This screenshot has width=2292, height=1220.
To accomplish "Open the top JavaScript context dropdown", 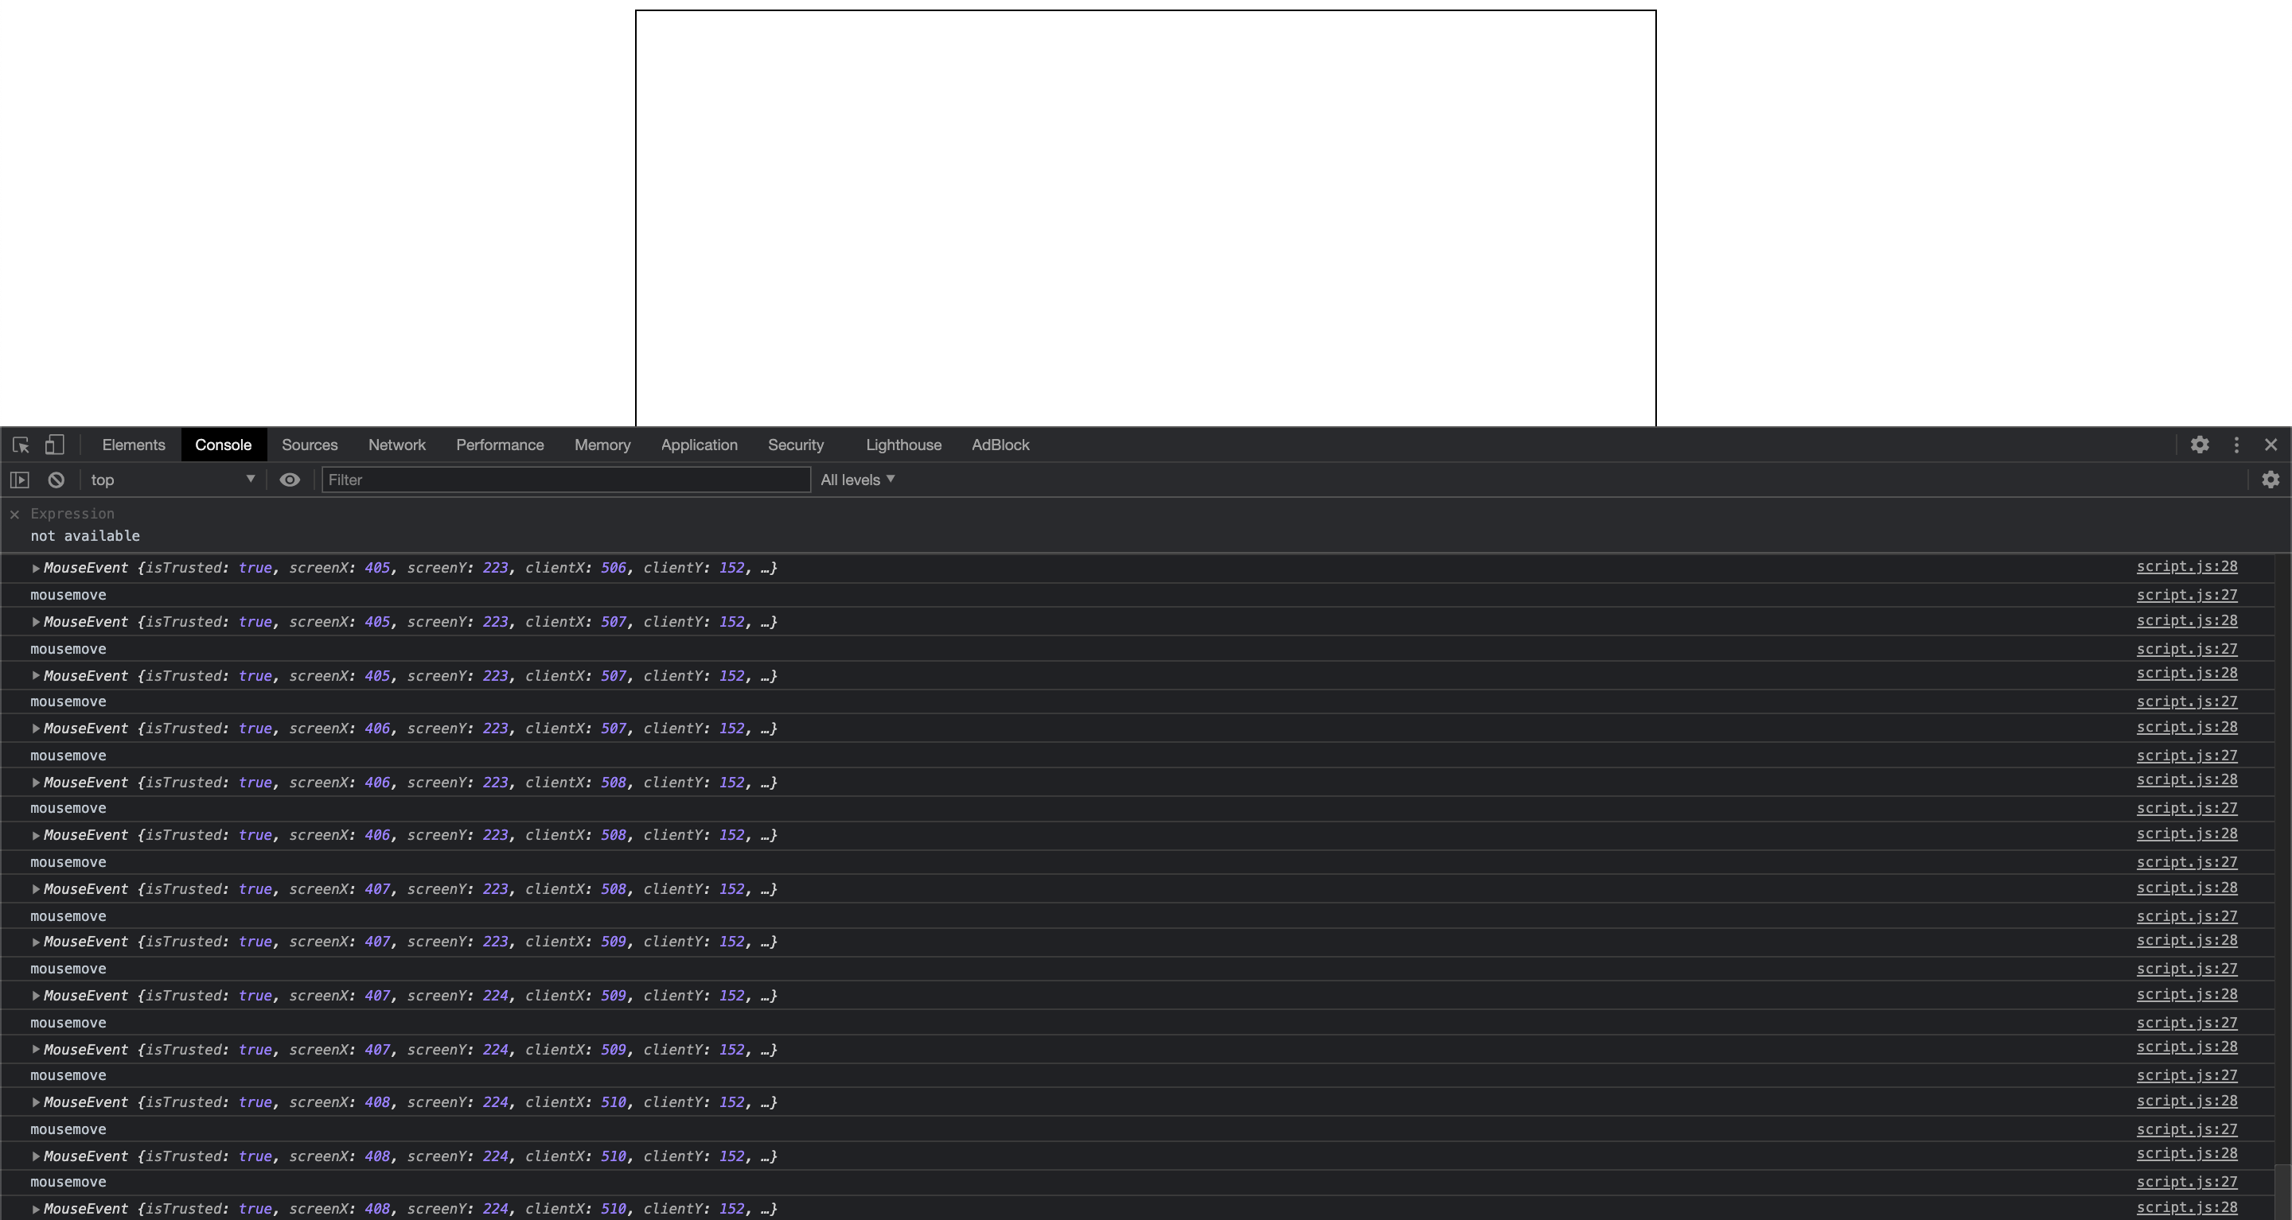I will coord(172,480).
